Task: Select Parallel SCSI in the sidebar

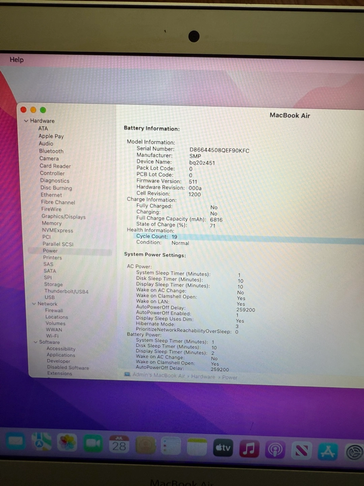Action: tap(58, 244)
